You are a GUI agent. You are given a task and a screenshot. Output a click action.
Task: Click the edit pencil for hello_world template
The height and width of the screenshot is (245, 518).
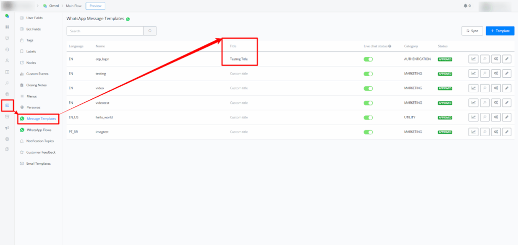(x=507, y=117)
